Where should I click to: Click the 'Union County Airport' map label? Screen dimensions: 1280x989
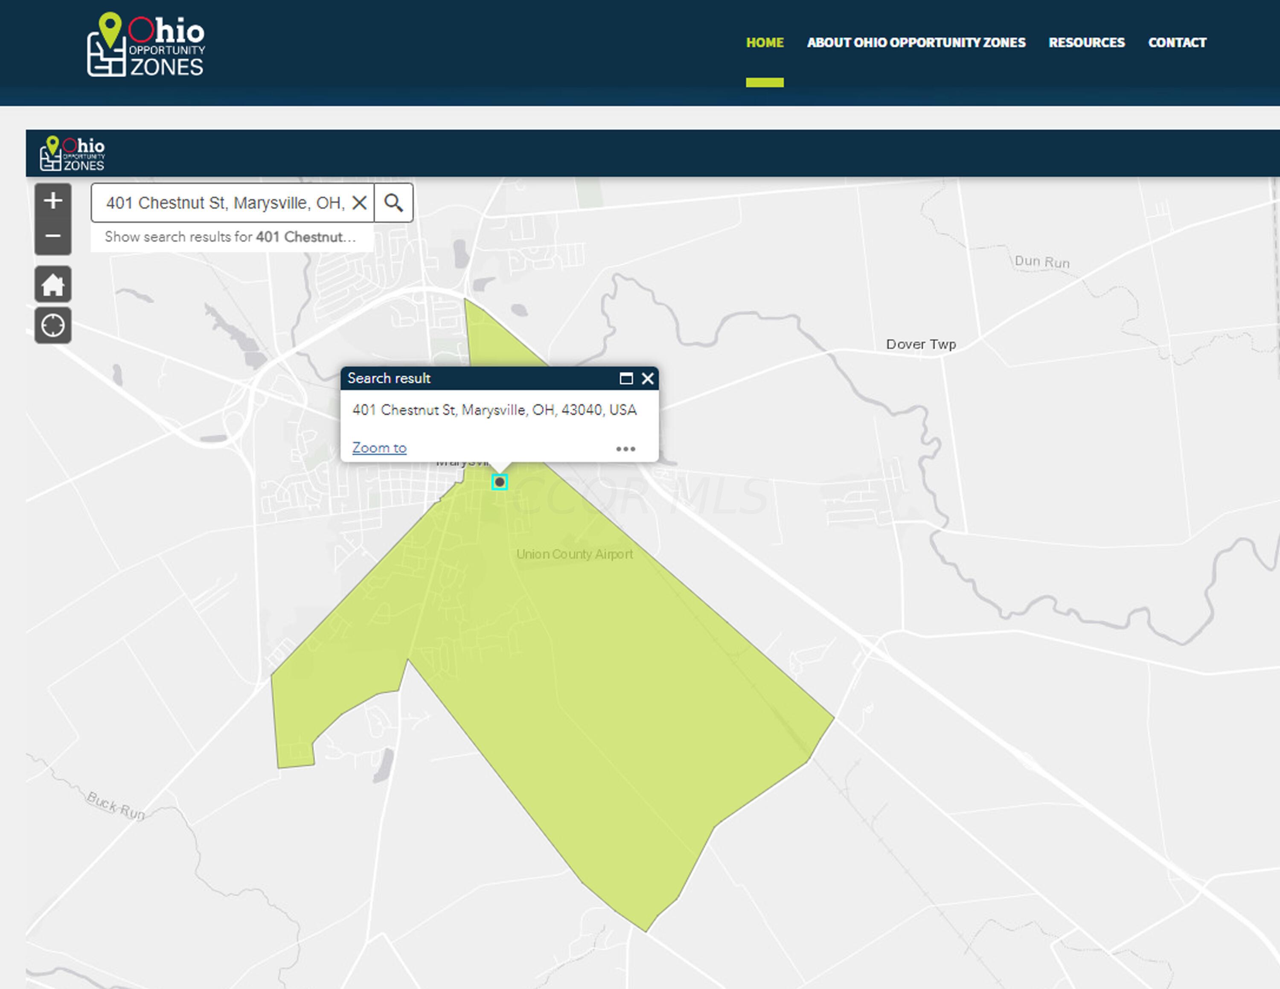point(574,554)
